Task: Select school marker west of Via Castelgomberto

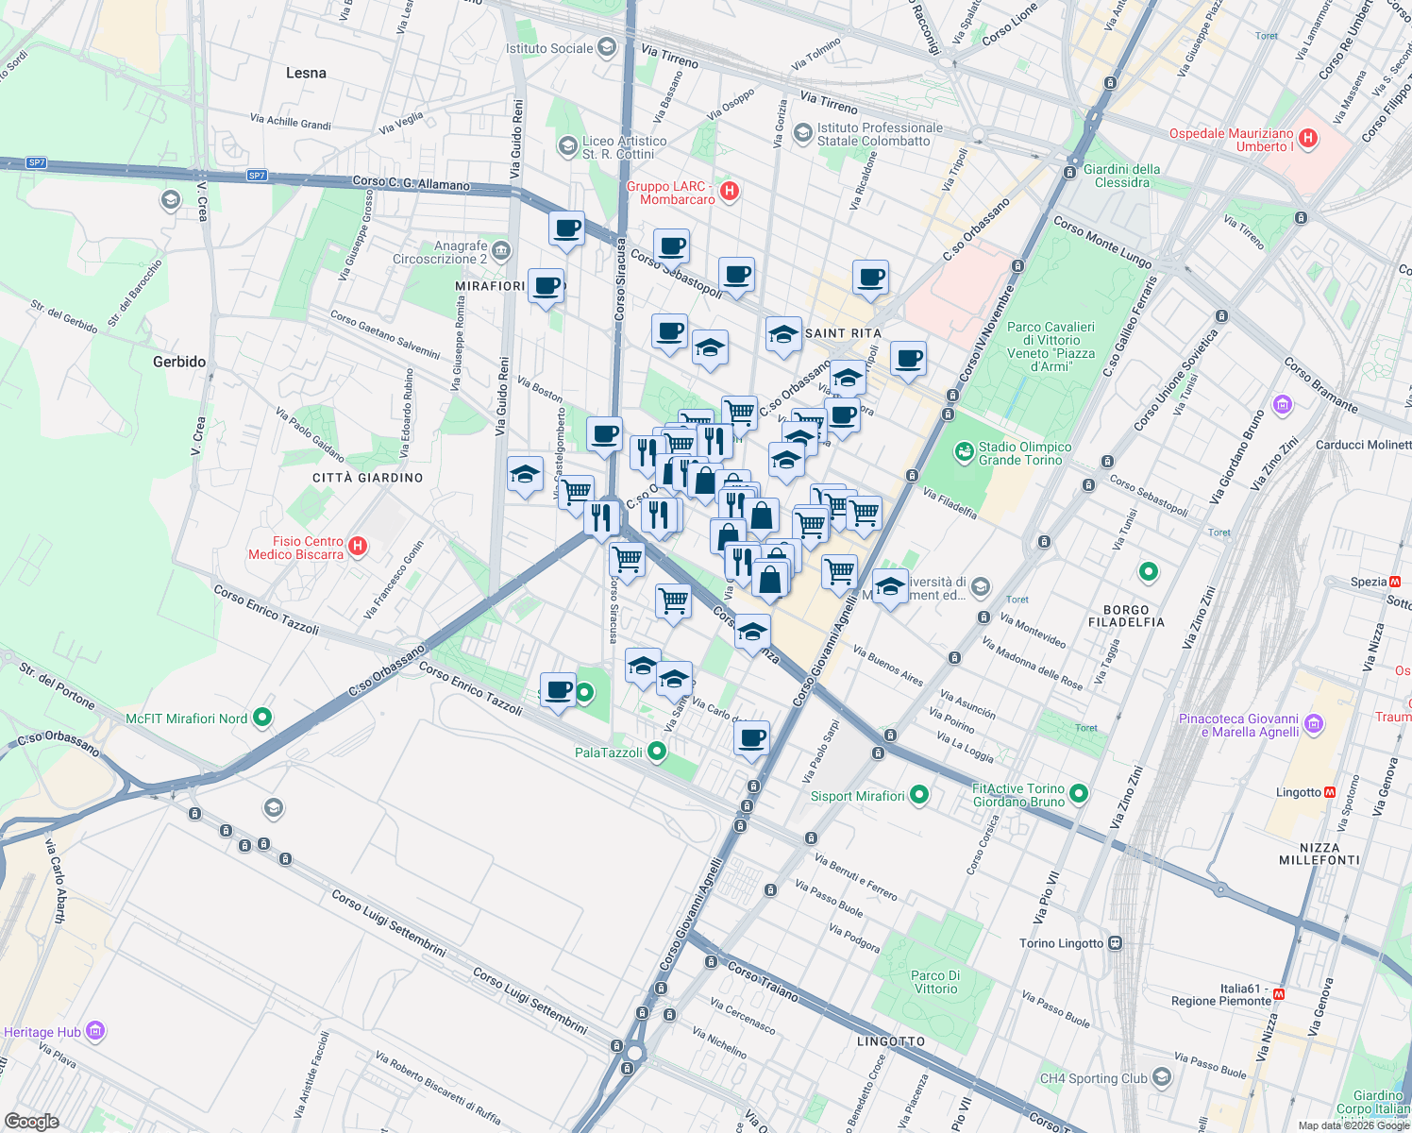Action: pos(525,475)
